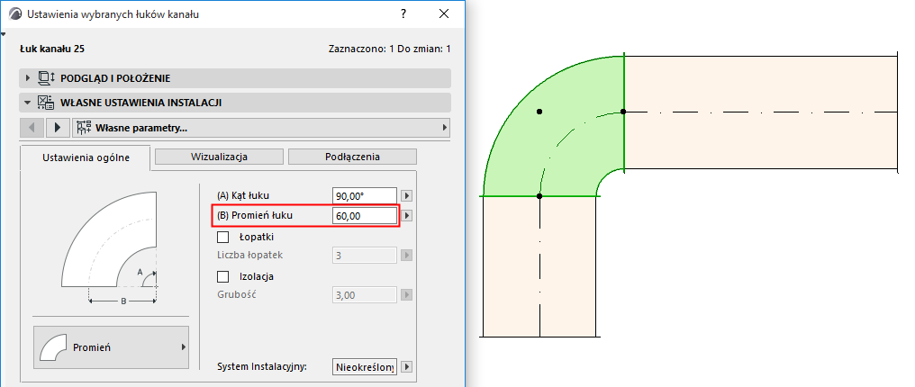Click the WŁASNE USTAWIENIA INSTALACJI panel icon
This screenshot has width=915, height=387.
pos(46,103)
